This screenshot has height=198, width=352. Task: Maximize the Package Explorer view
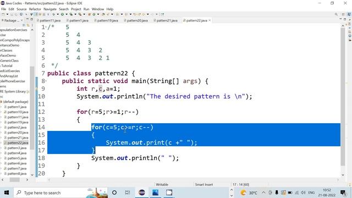point(32,20)
